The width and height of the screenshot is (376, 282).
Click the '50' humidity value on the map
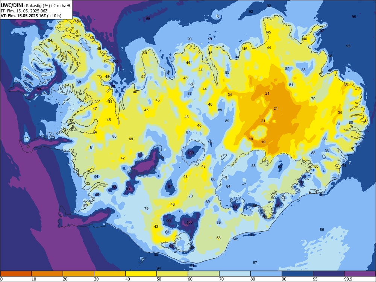point(316,167)
